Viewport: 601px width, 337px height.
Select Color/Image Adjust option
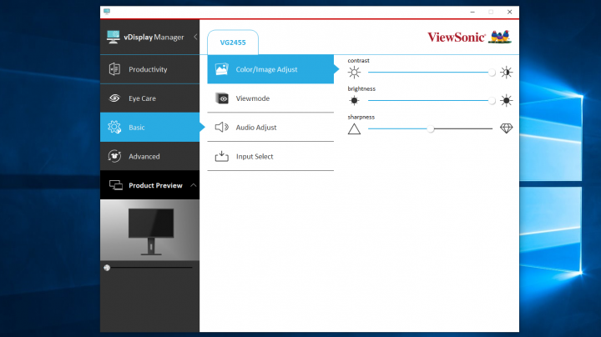click(x=270, y=69)
